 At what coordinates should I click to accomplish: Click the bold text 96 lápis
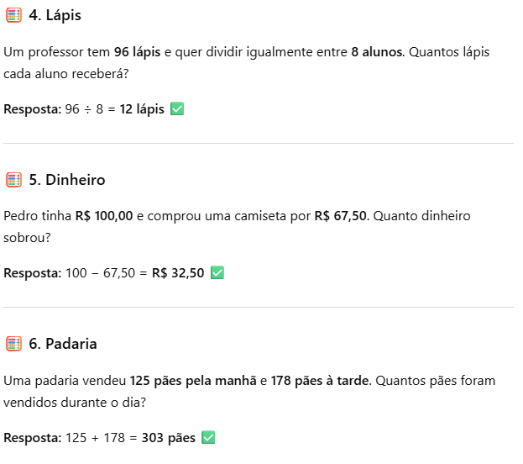point(137,52)
